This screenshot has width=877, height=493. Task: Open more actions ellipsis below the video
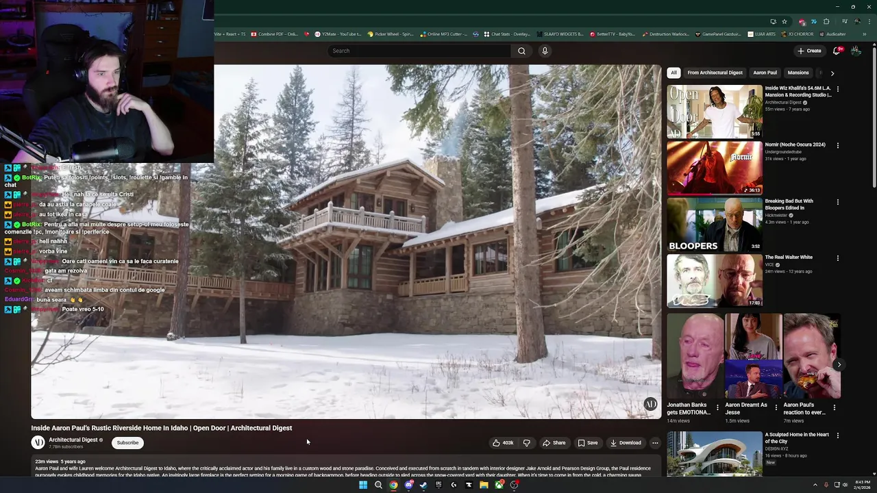(x=655, y=443)
